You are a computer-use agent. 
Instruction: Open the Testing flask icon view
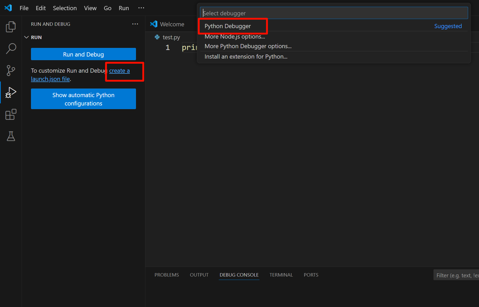[x=11, y=136]
